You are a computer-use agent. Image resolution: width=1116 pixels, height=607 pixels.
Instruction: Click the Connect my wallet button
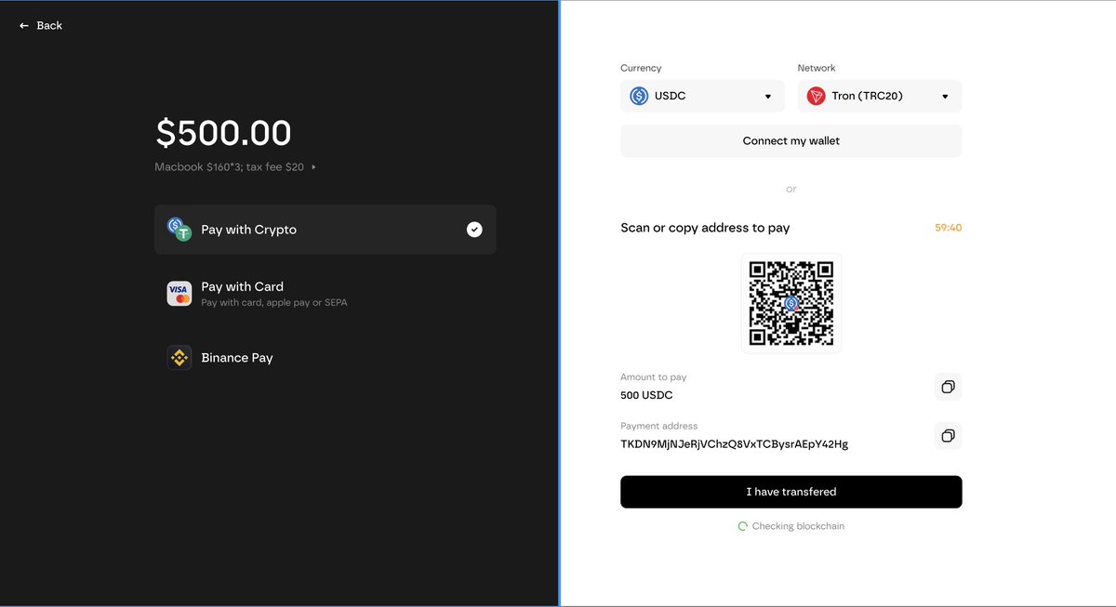[791, 141]
